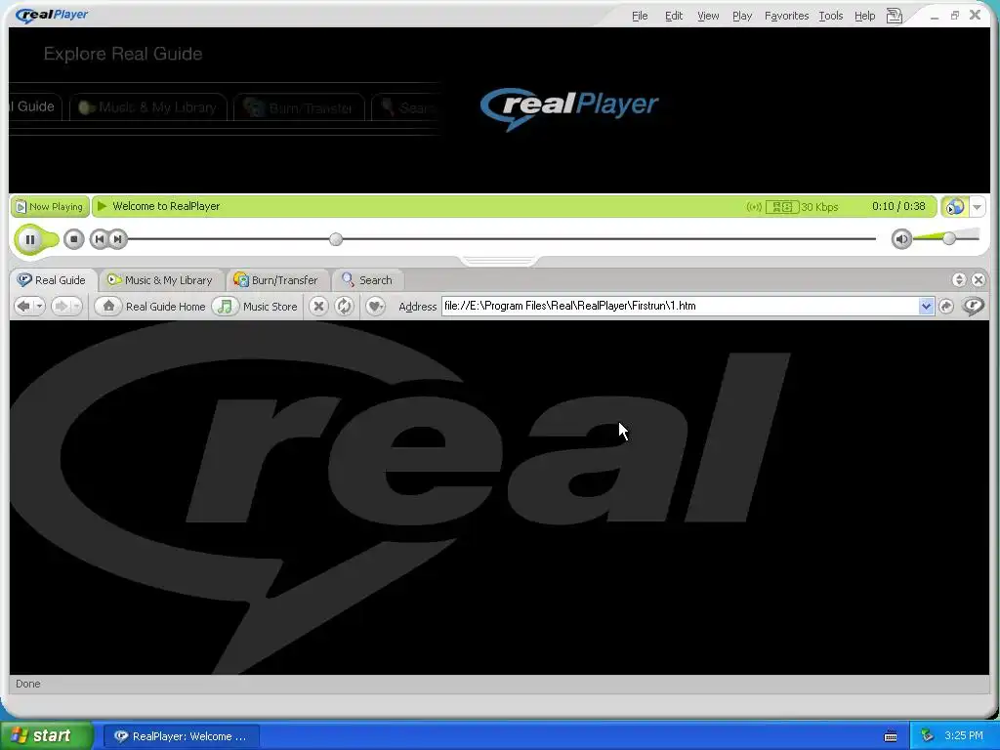
Task: Click the browser Back arrow
Action: [23, 306]
